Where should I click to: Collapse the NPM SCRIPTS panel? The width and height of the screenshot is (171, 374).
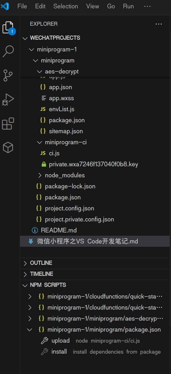coord(25,285)
